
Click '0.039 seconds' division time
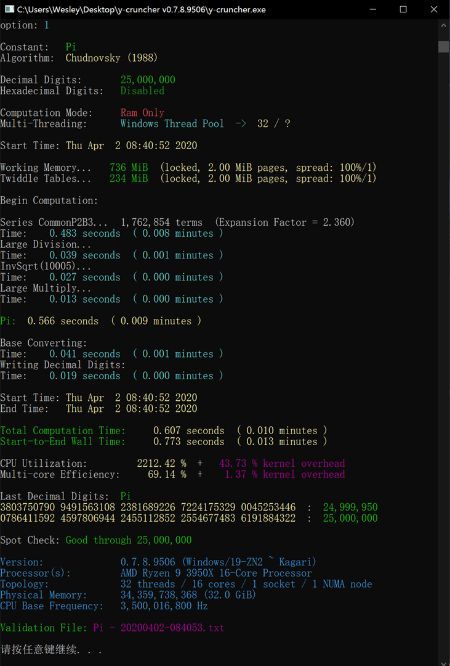[85, 255]
